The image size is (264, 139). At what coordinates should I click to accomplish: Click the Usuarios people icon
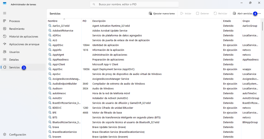pos(5,52)
